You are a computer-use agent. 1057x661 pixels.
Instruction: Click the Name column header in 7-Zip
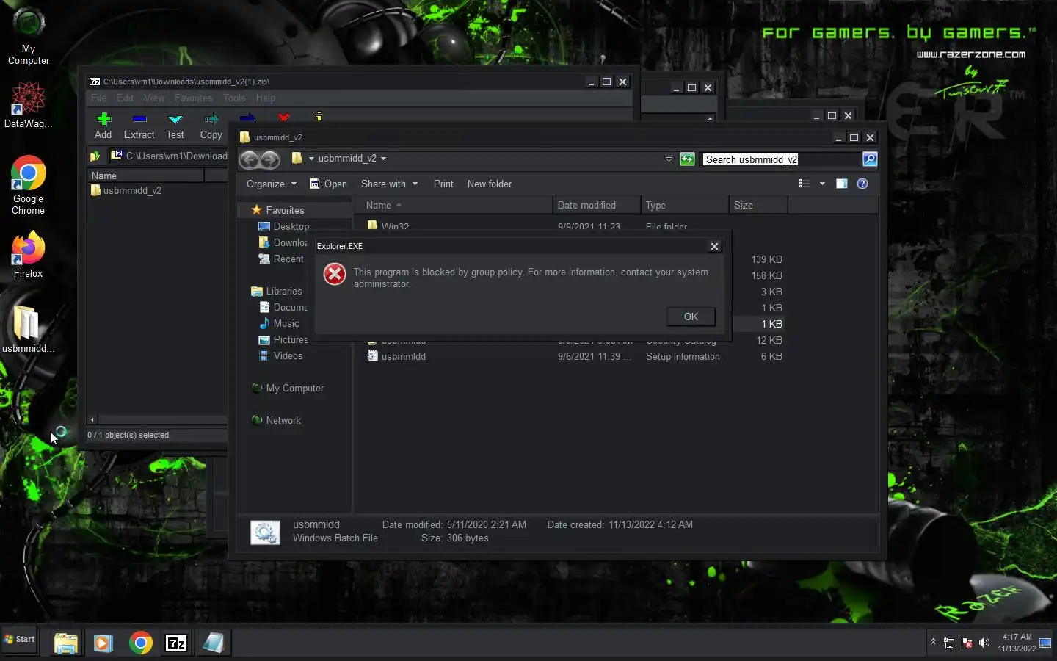(x=146, y=176)
